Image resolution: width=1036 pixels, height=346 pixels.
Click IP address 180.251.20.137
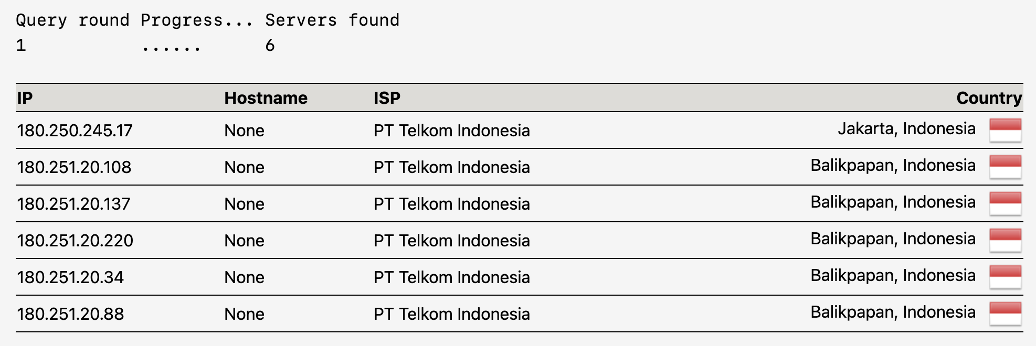point(73,204)
